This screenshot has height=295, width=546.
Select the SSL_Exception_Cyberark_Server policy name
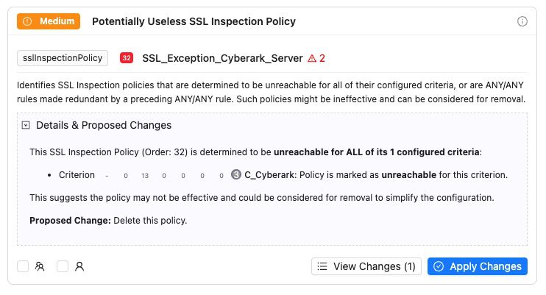222,58
